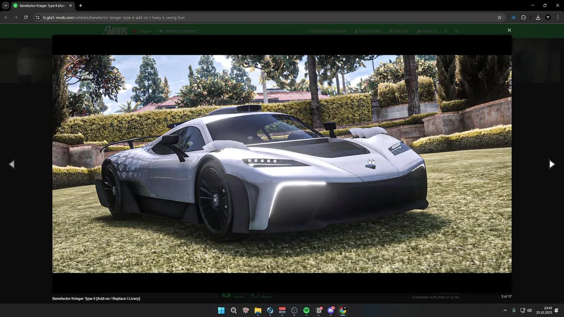Open the Chrome three-dot menu
Image resolution: width=564 pixels, height=317 pixels.
pyautogui.click(x=558, y=18)
